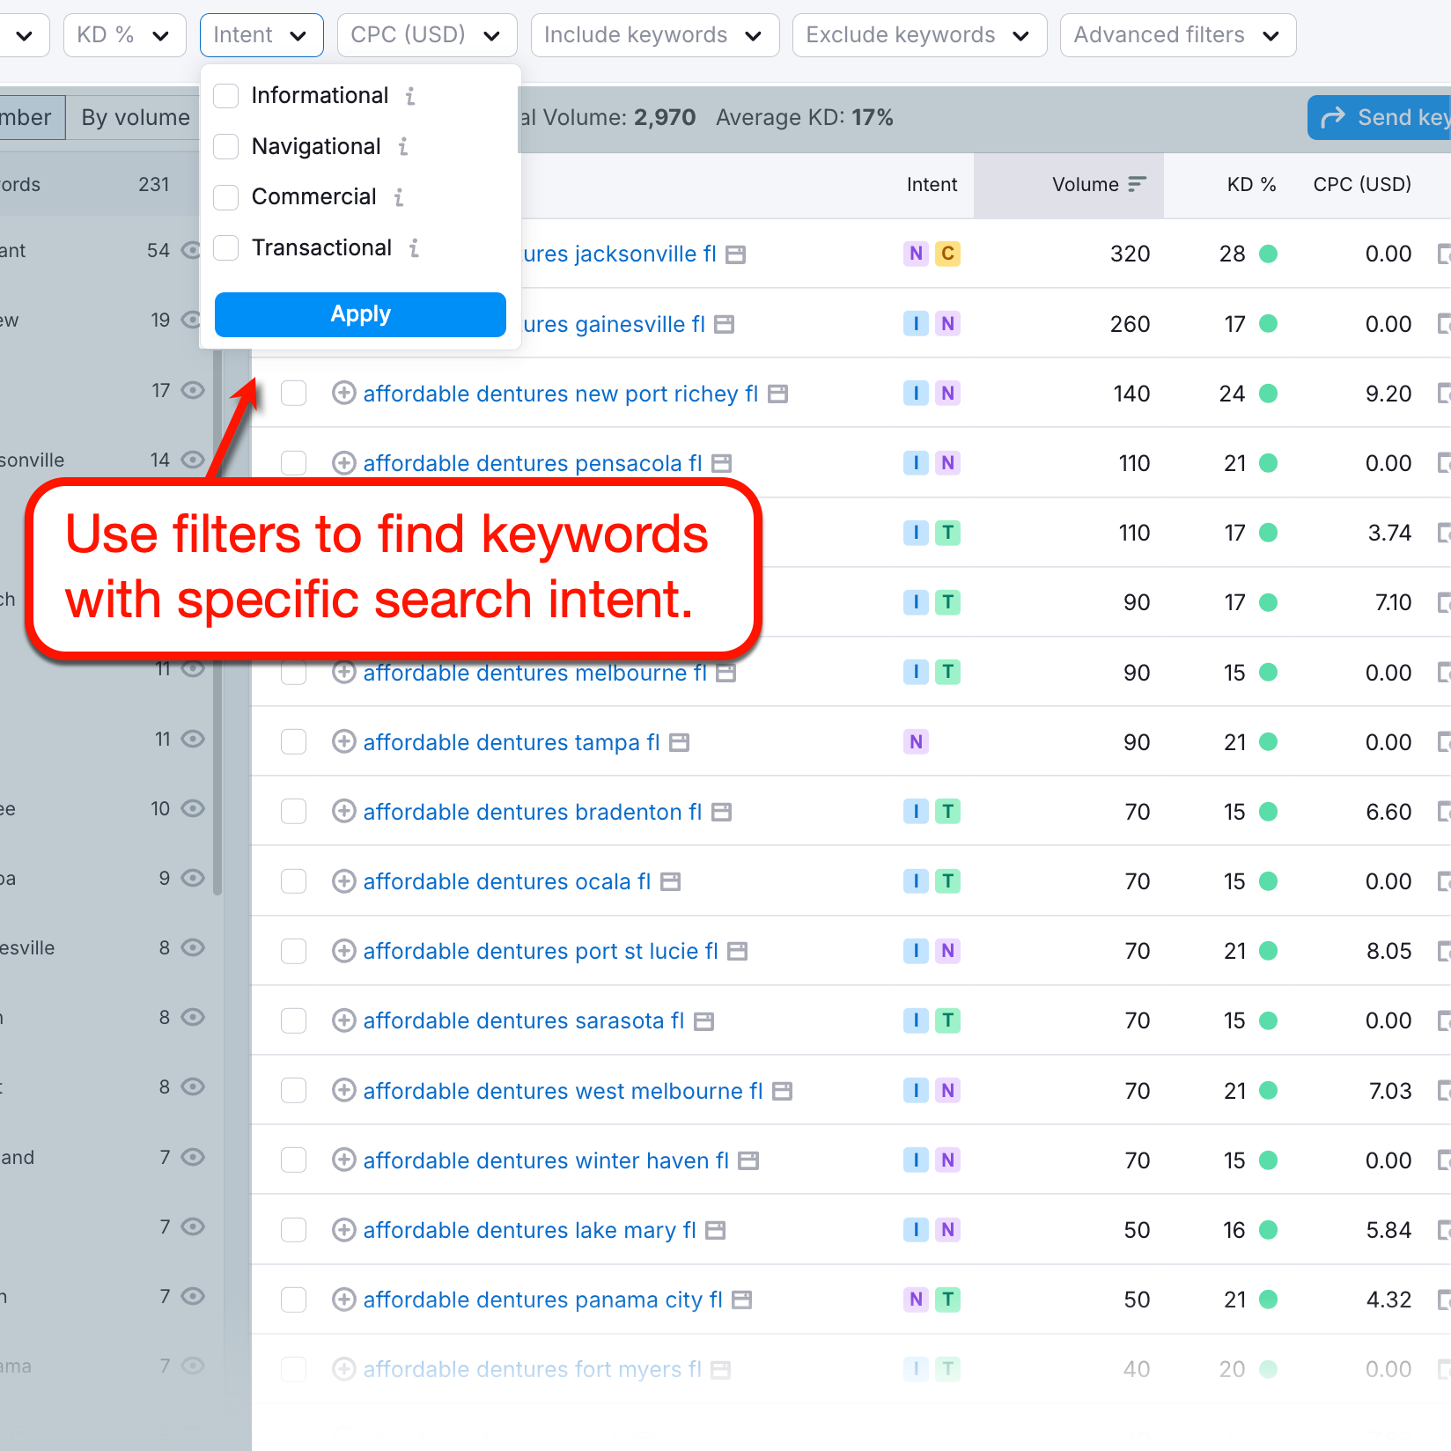The image size is (1451, 1451).
Task: Click the Volume column sort icon
Action: [x=1138, y=185]
